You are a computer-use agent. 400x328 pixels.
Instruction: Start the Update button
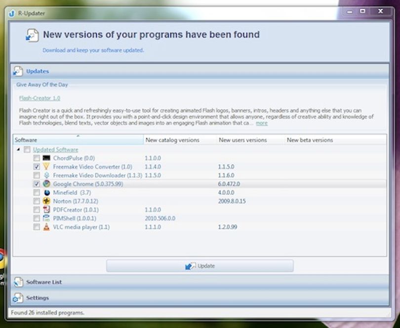200,266
